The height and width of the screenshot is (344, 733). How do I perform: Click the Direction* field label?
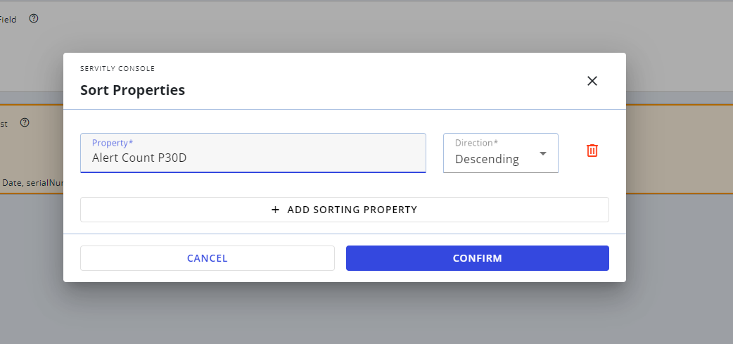[x=476, y=143]
